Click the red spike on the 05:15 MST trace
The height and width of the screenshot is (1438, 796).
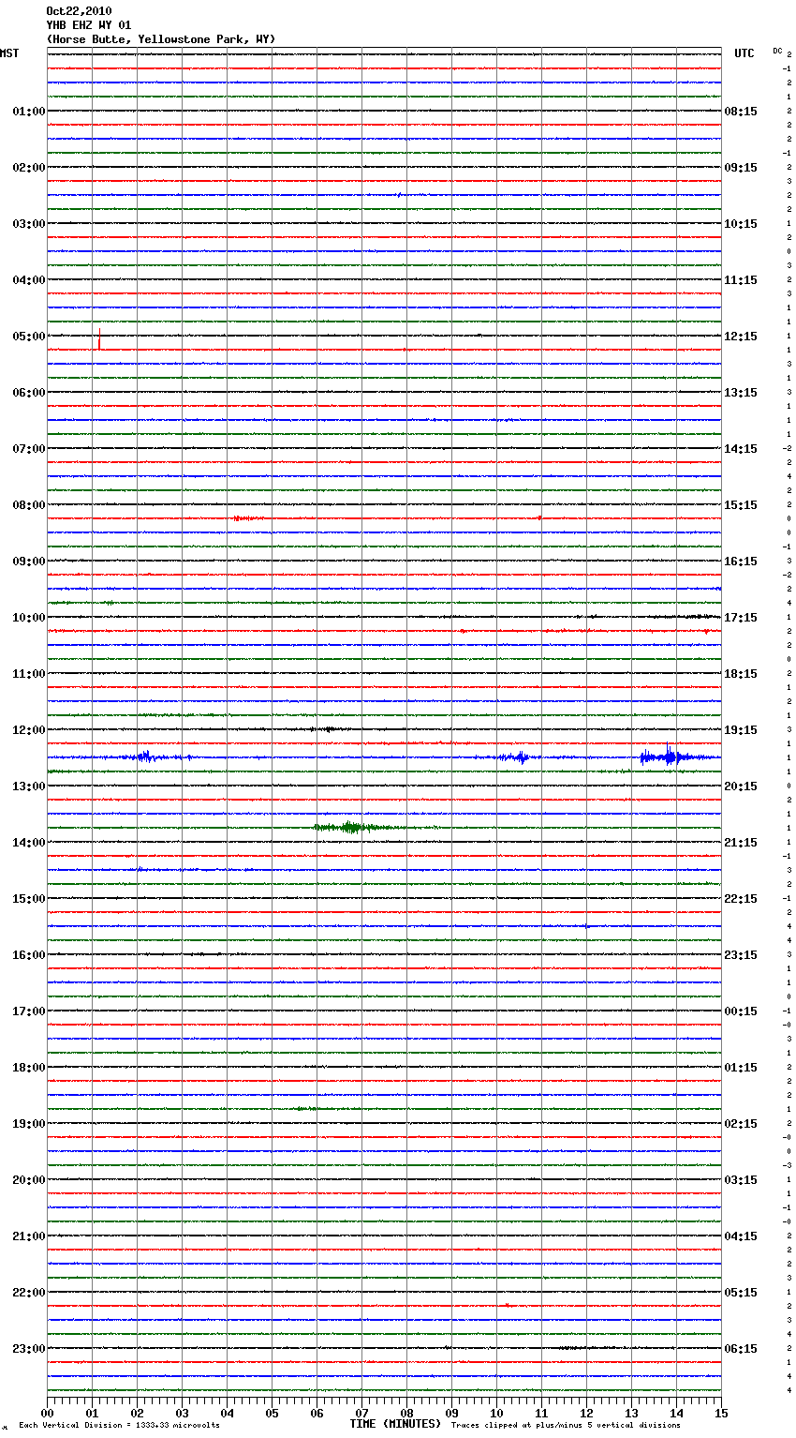coord(99,339)
